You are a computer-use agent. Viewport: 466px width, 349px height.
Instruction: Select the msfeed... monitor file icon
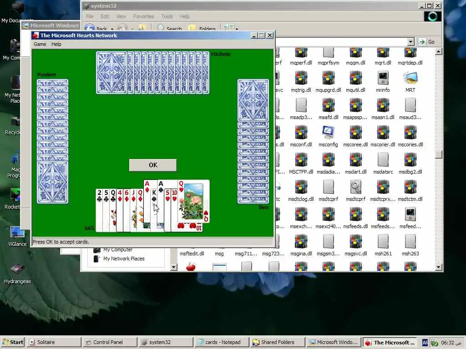(x=410, y=214)
